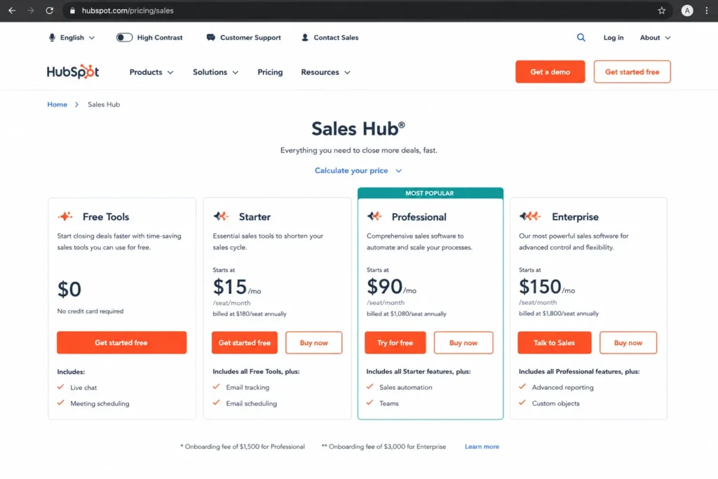Image resolution: width=718 pixels, height=479 pixels.
Task: Click Learn more about onboarding fees
Action: pos(482,447)
